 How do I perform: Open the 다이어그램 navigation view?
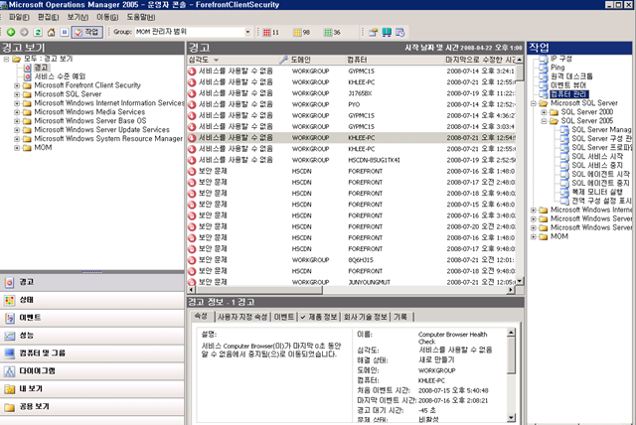pos(92,371)
